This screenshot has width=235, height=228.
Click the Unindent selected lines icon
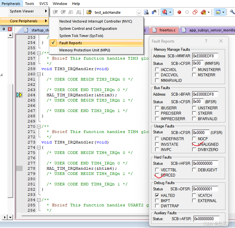click(63, 12)
